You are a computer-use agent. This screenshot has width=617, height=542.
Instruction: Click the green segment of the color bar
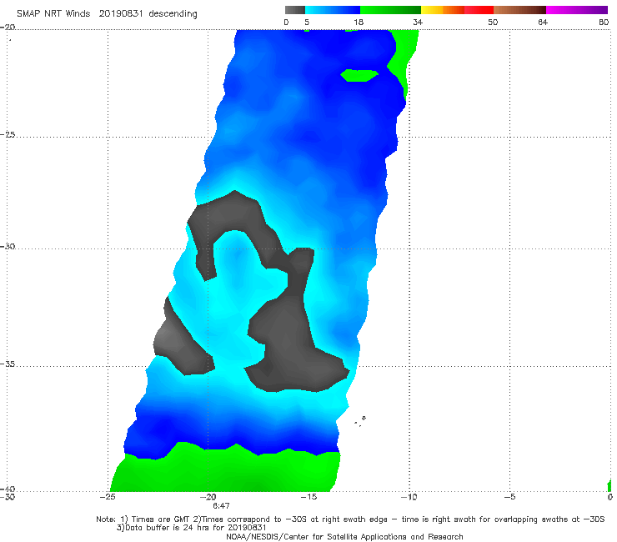[390, 10]
